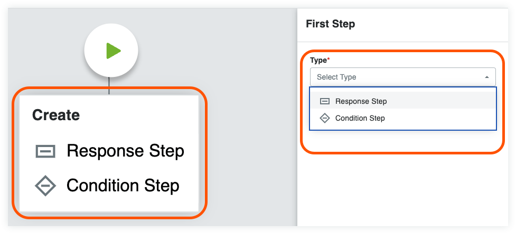Click the Select Type dropdown arrow

(486, 77)
